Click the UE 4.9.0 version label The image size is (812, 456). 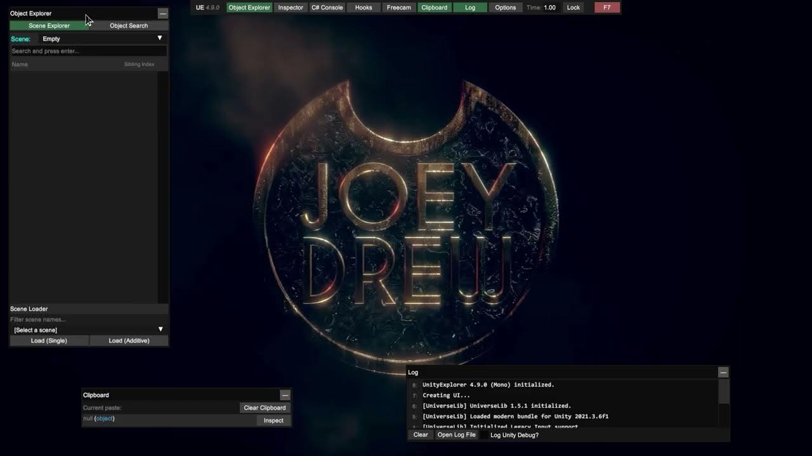tap(207, 8)
